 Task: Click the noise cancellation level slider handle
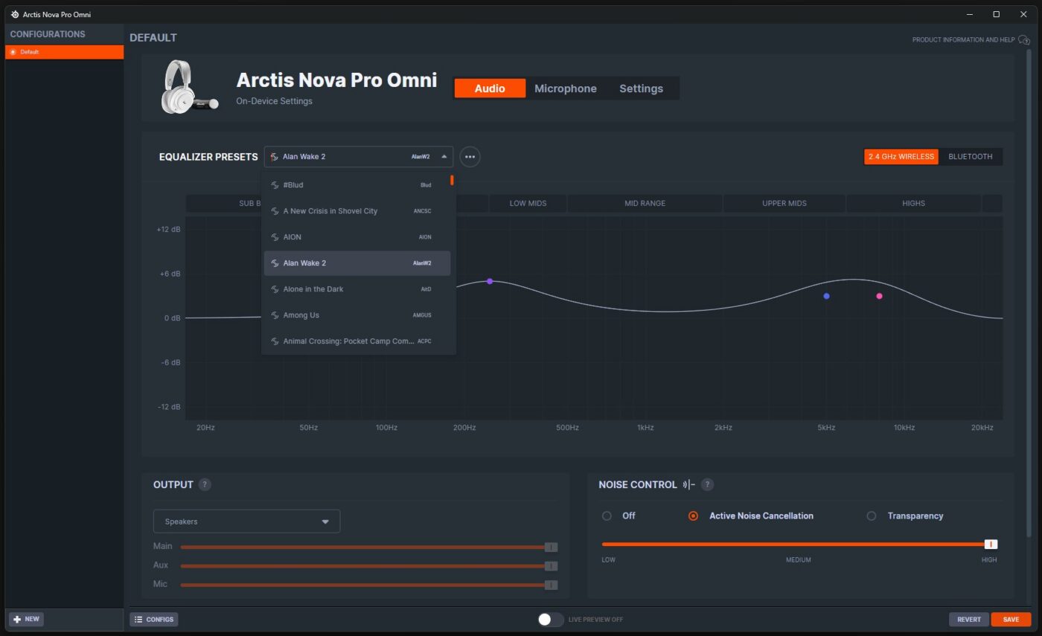pos(991,545)
